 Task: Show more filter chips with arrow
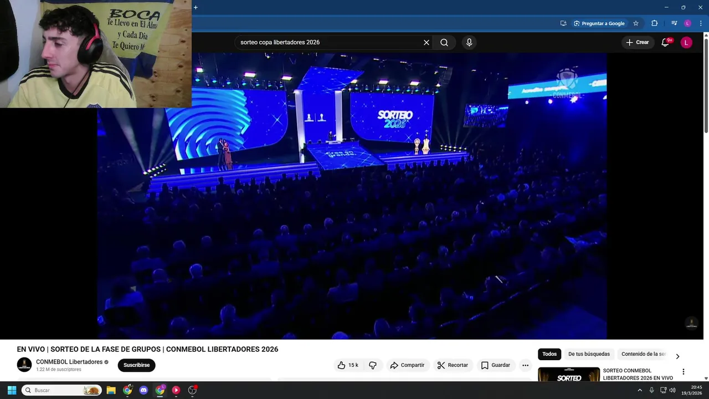point(677,356)
